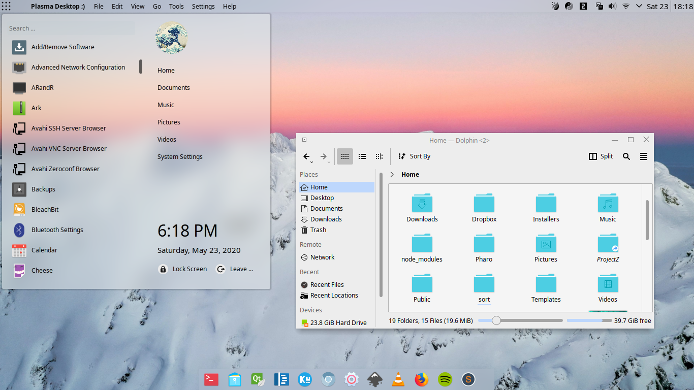Select Home in the Places panel
Image resolution: width=694 pixels, height=390 pixels.
337,187
